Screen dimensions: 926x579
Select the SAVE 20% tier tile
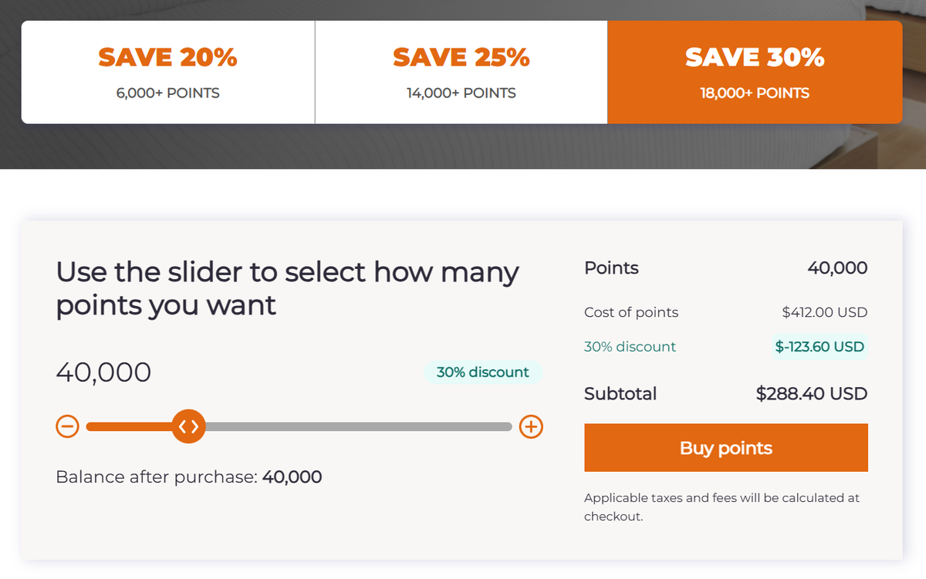(168, 72)
